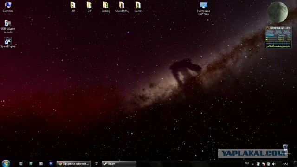
Task: Launch Photoshop from the taskbar
Action: [x=51, y=163]
